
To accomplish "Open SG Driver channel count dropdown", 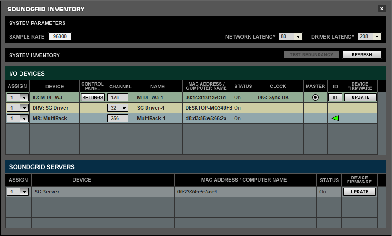I will (x=124, y=108).
